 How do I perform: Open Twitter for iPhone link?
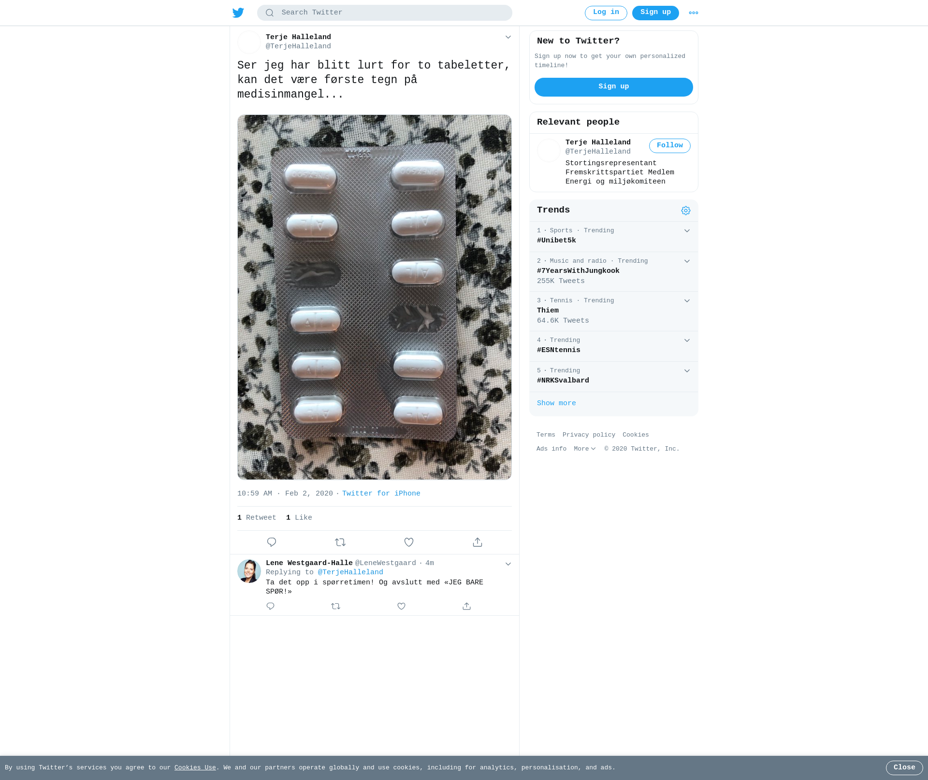pos(381,494)
